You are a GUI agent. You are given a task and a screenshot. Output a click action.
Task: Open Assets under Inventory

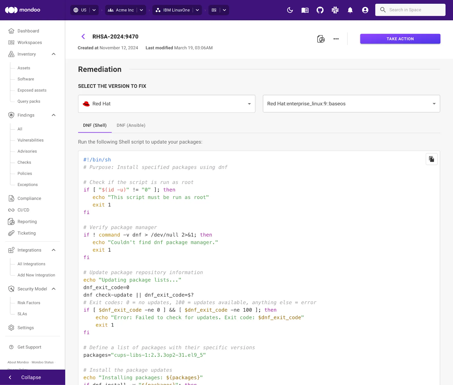click(x=24, y=68)
